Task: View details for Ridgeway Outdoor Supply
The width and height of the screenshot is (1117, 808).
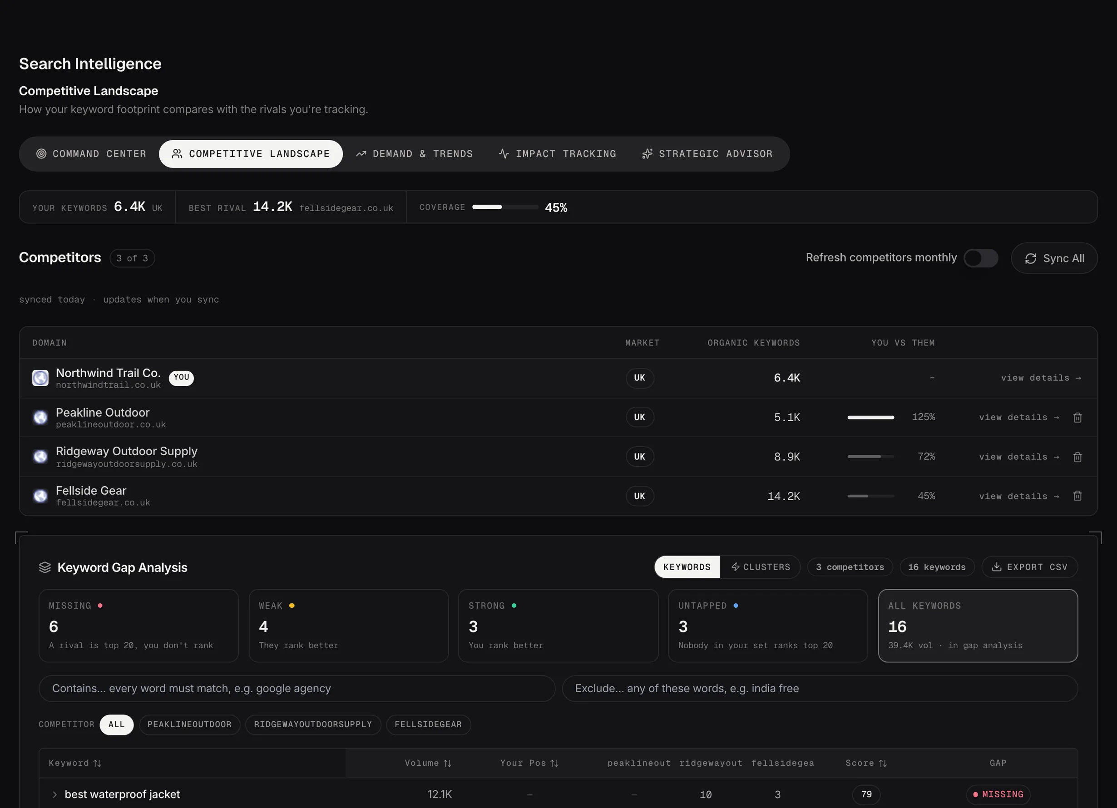Action: [1018, 457]
